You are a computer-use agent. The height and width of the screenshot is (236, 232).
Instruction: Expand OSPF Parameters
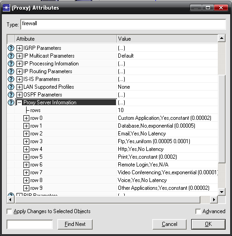(19, 95)
